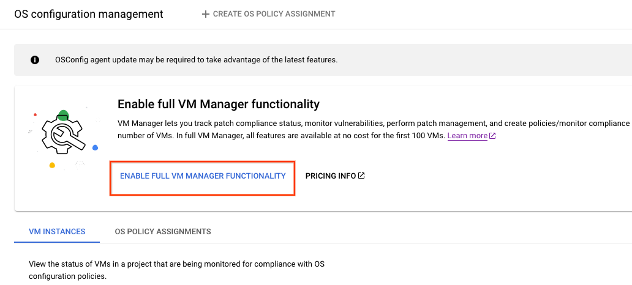Click the bold 'Enable full VM Manager functionality' heading
Image resolution: width=632 pixels, height=285 pixels.
pos(219,104)
